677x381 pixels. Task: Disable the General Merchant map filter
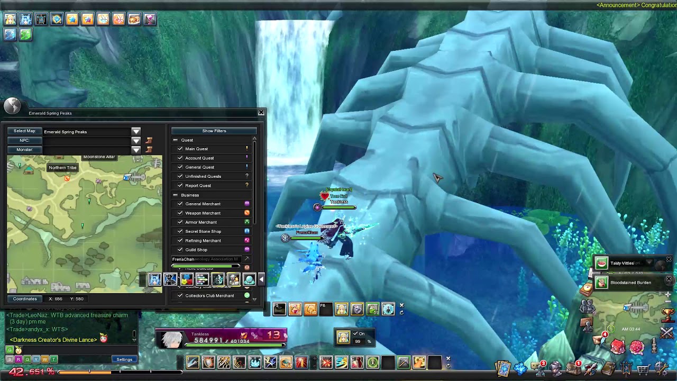click(180, 204)
